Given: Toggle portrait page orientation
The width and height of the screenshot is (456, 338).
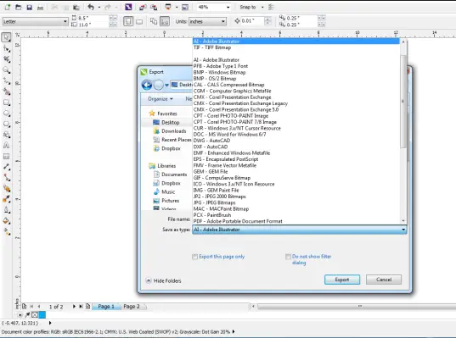Looking at the screenshot, I should [x=128, y=21].
